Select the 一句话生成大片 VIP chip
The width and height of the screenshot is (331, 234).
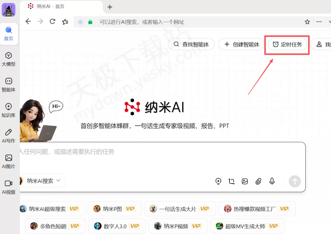point(180,209)
